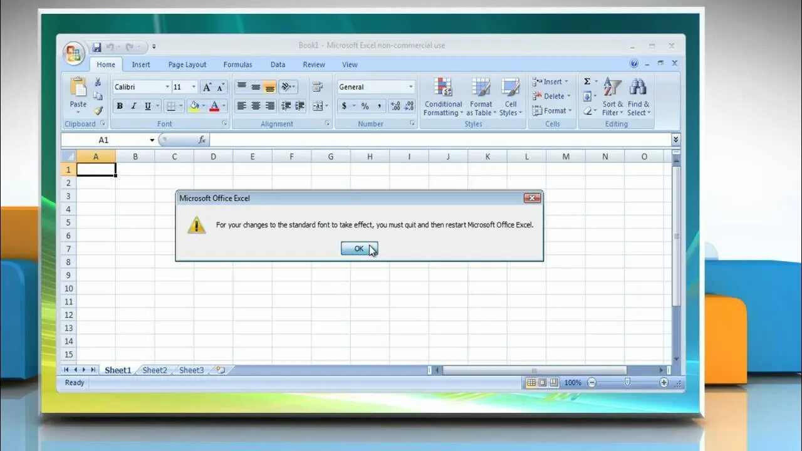Save the workbook from Quick Access Toolbar
This screenshot has height=451, width=802.
96,47
